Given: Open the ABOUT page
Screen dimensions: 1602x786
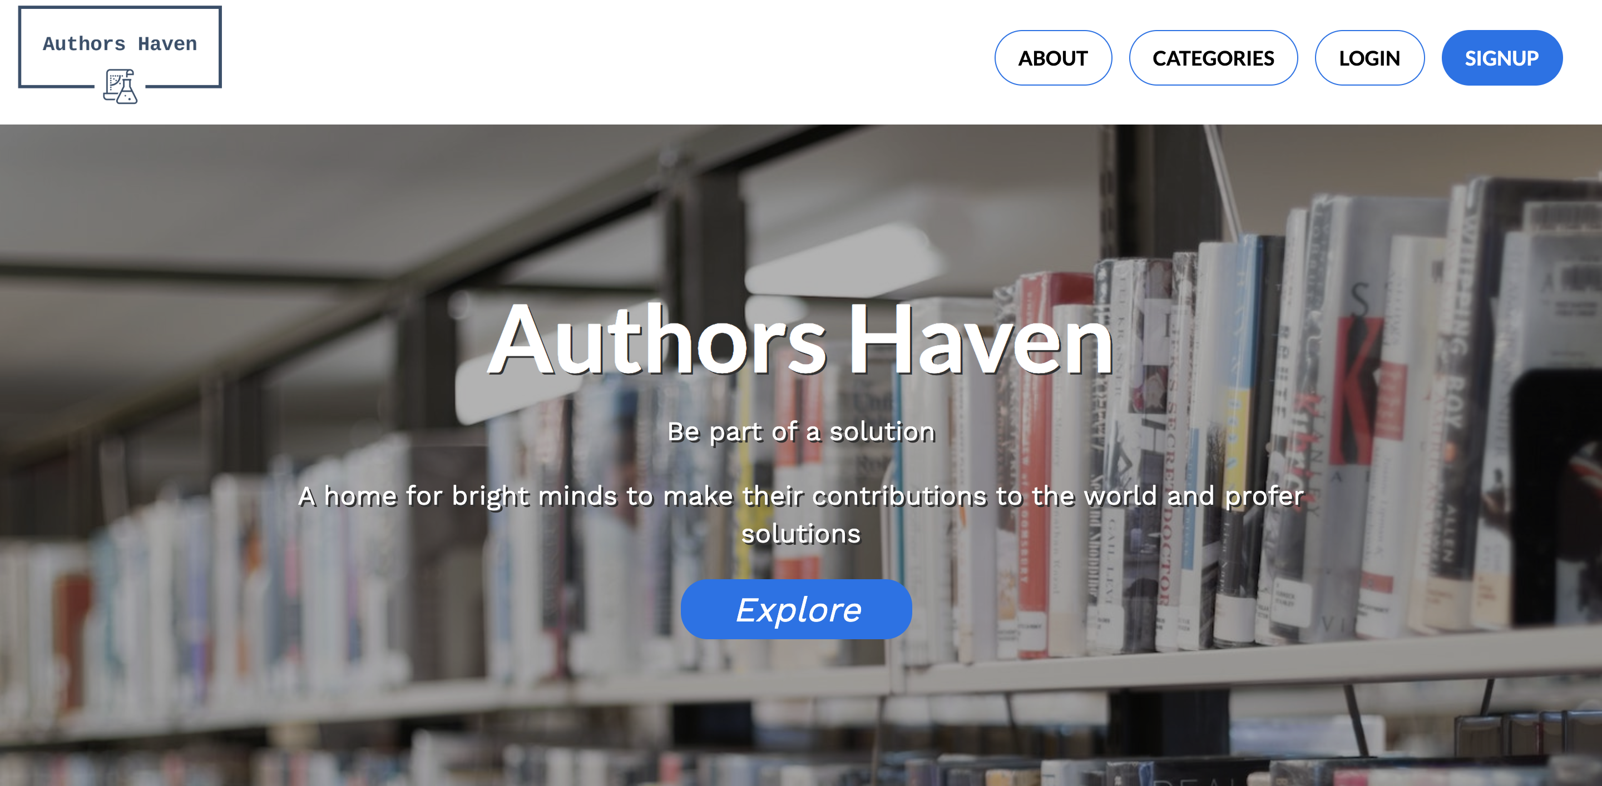Looking at the screenshot, I should pos(1053,58).
